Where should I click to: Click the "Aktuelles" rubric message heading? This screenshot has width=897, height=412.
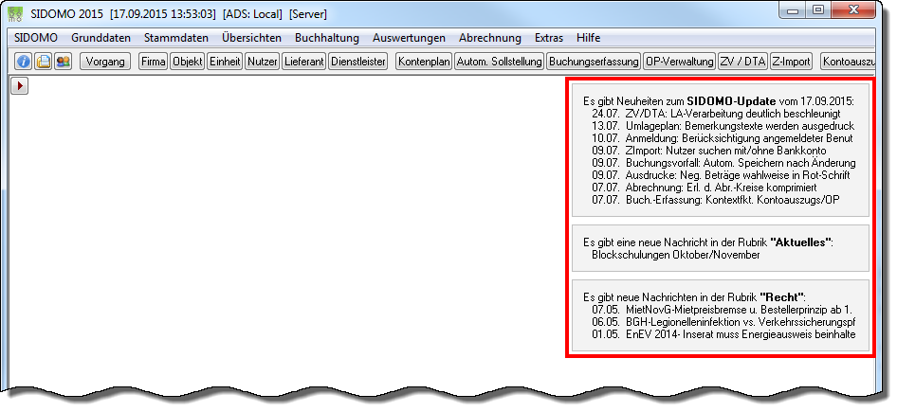coord(709,242)
